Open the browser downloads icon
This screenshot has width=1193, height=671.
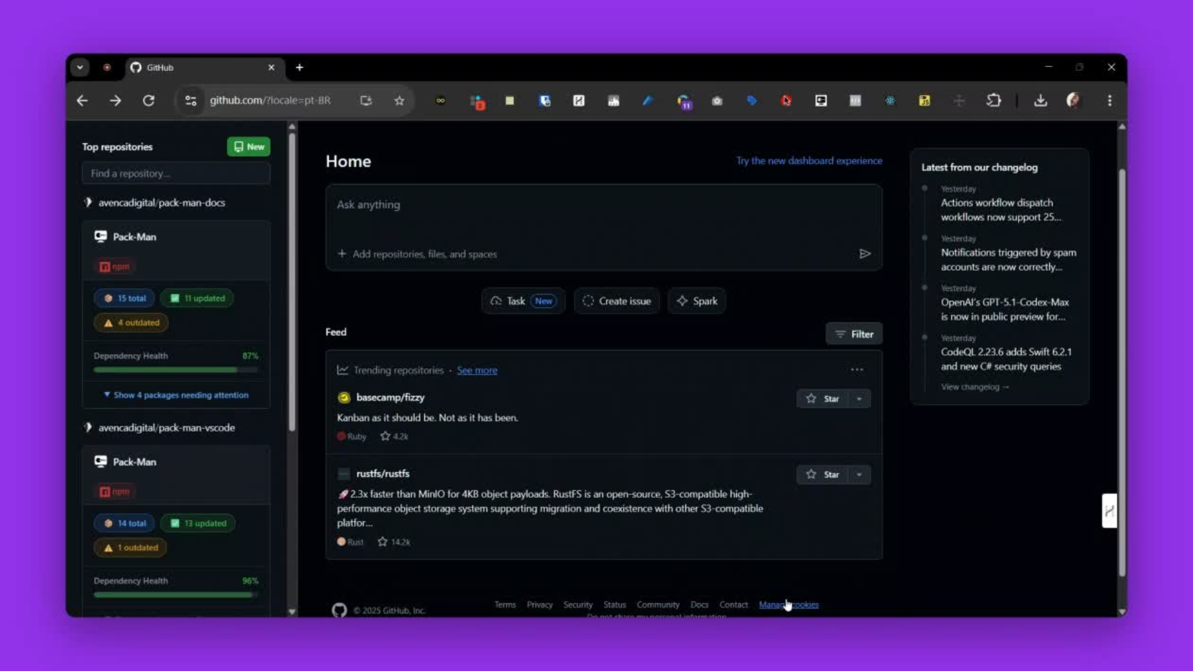1040,101
